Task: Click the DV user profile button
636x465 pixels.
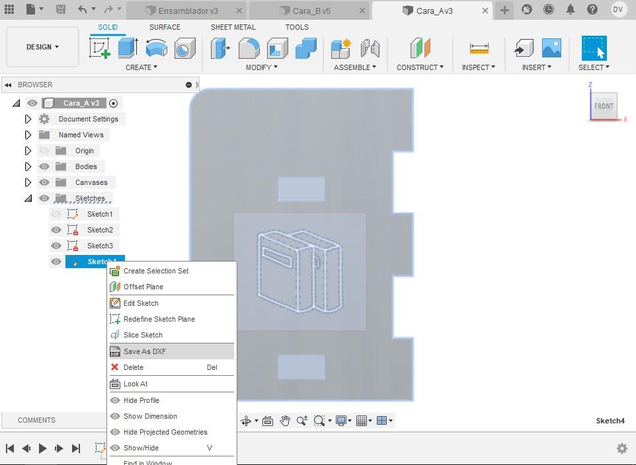Action: tap(617, 9)
